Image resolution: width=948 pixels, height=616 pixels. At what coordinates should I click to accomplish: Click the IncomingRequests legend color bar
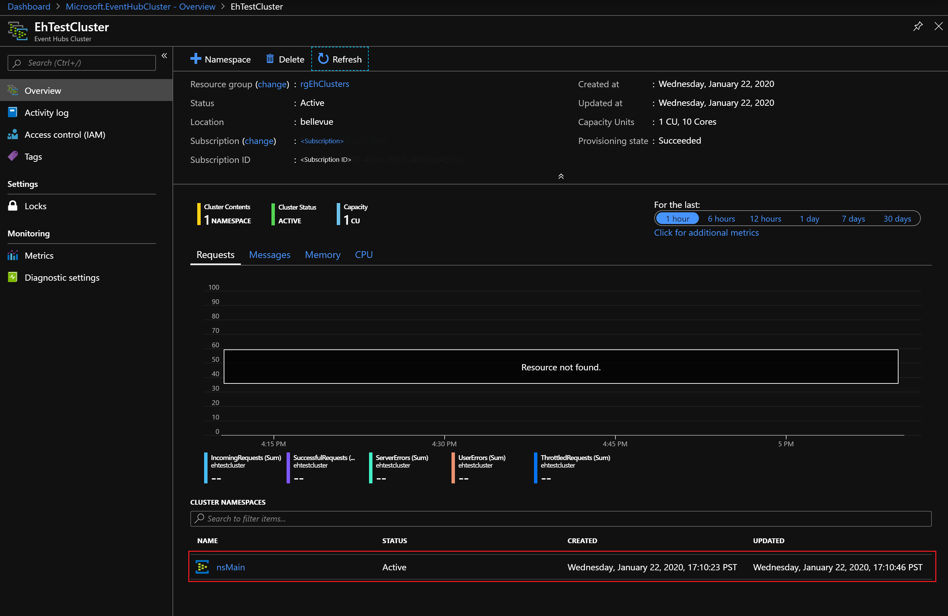coord(205,468)
